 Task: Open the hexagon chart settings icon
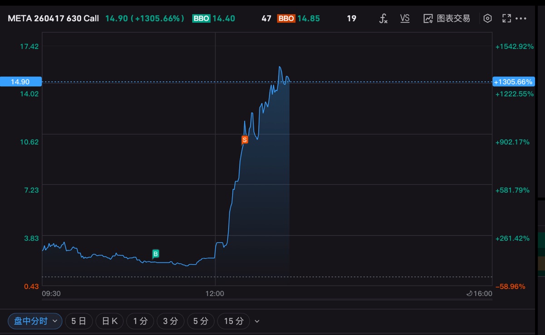click(487, 19)
